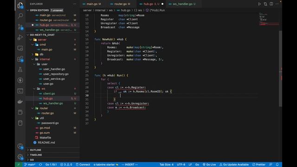
Task: Open the Docker whale view
Action: coord(20,102)
